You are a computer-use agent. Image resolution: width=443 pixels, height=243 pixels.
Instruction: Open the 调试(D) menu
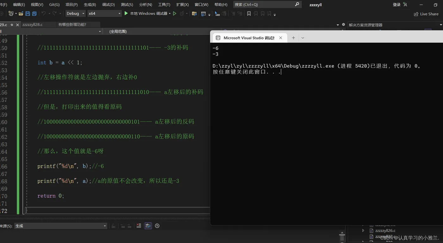click(x=109, y=4)
